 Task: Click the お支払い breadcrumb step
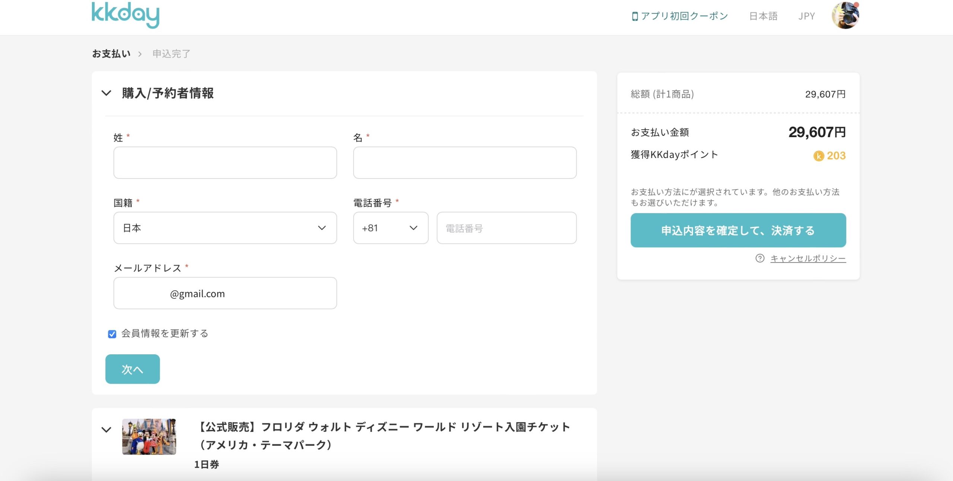pos(111,54)
